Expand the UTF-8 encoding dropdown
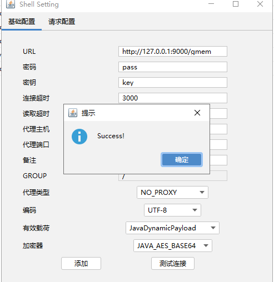 coord(172,210)
